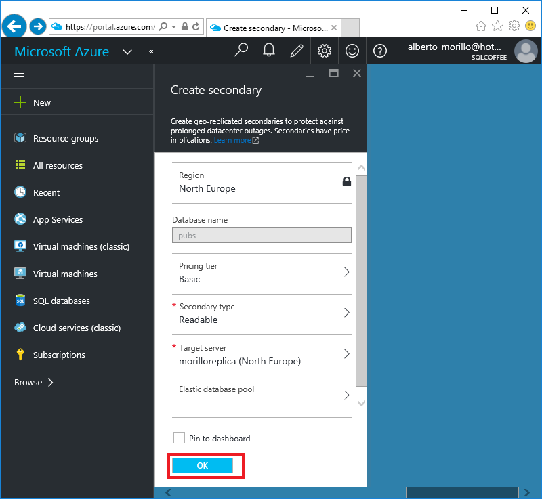542x499 pixels.
Task: Click the Virtual machines (classic) monitor icon
Action: [20, 246]
